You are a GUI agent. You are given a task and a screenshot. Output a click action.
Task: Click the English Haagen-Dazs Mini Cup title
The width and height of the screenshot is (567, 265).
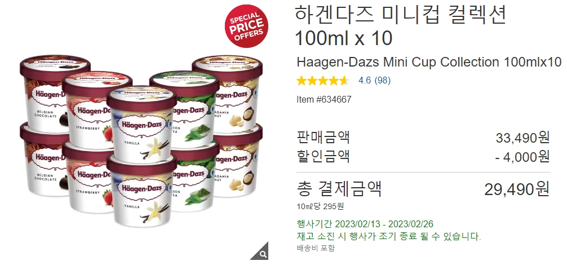429,62
